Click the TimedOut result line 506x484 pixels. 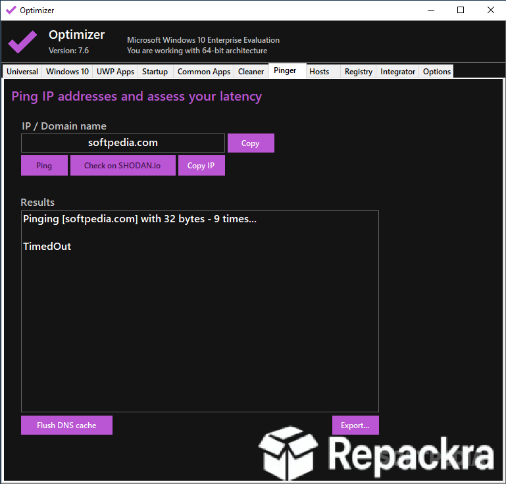47,247
